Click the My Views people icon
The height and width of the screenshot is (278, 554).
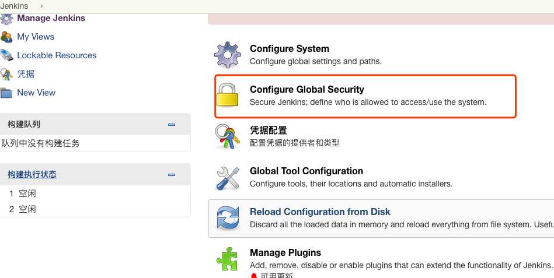[6, 37]
